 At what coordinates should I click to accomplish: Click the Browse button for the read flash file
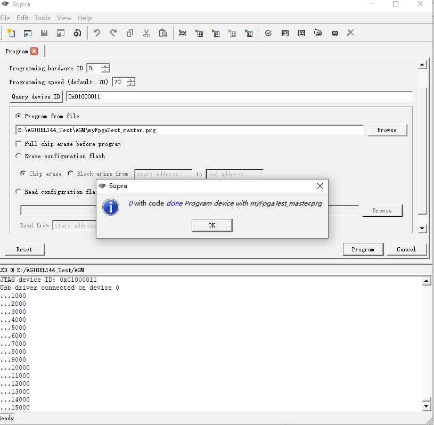pos(382,211)
